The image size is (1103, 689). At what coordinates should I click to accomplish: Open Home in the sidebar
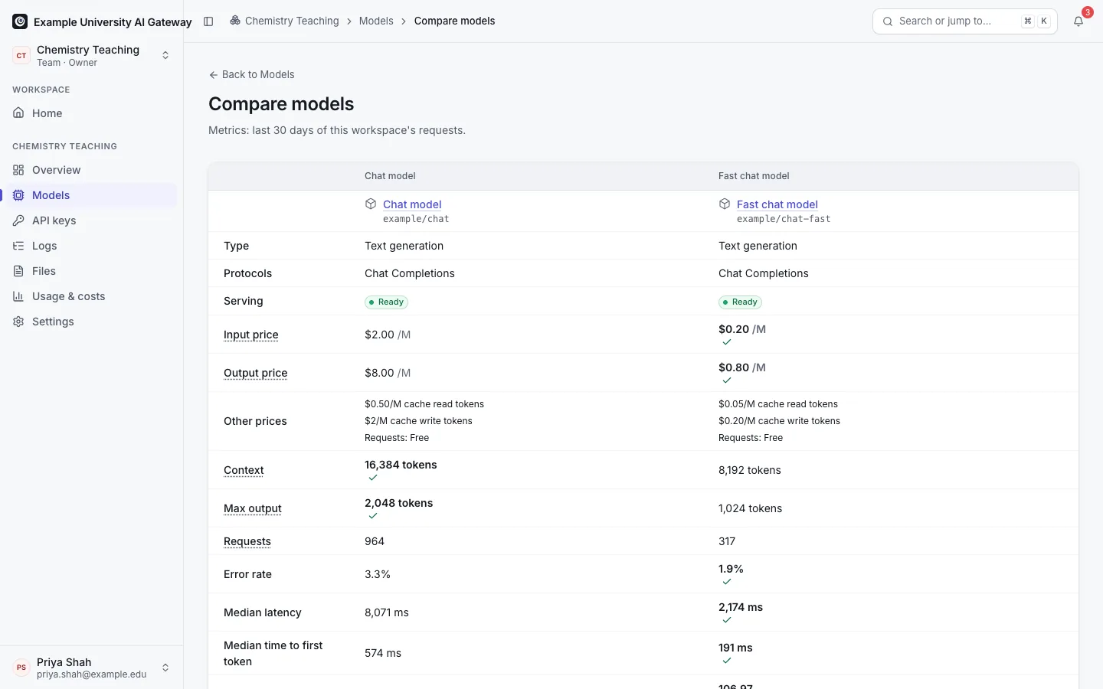[x=92, y=113]
